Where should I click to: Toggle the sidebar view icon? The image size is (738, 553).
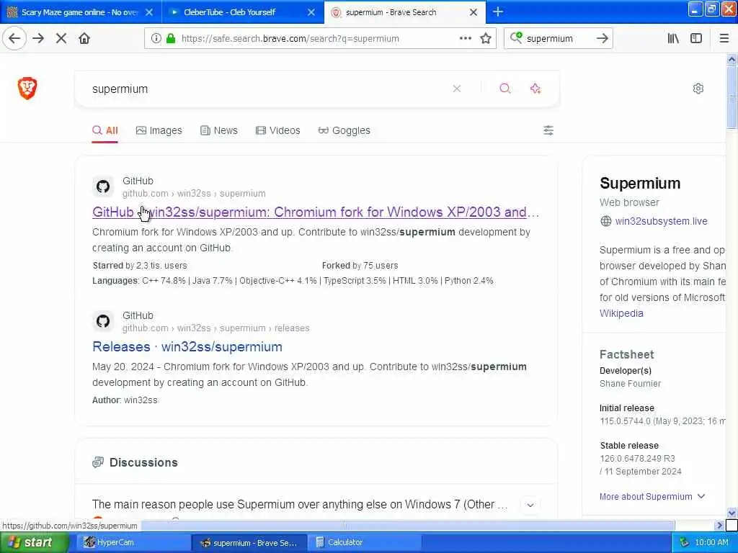(696, 38)
